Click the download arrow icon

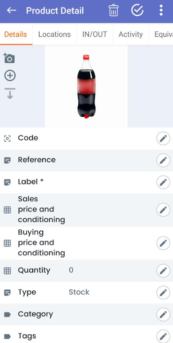tap(10, 94)
